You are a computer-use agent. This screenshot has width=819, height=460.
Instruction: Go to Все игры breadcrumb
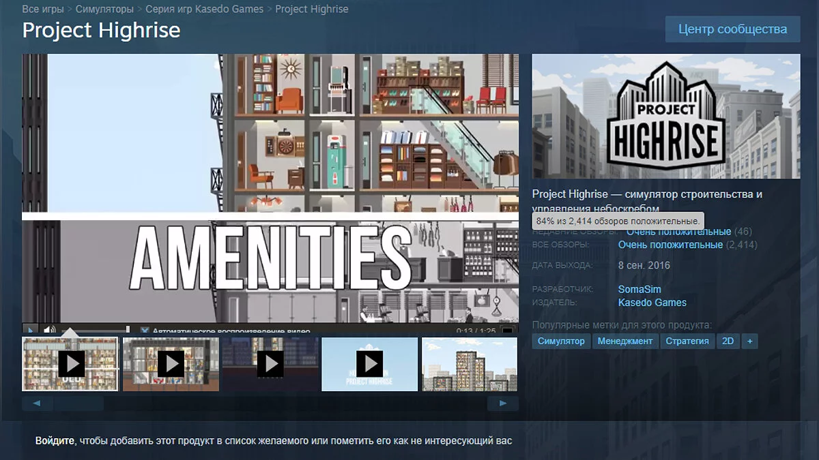click(x=43, y=10)
